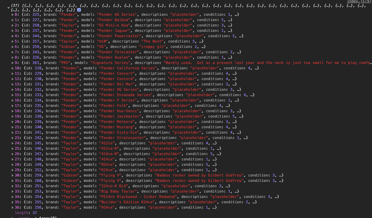Click the "Fender Ensanada Series" model string
This screenshot has width=372, height=218.
pos(126,95)
